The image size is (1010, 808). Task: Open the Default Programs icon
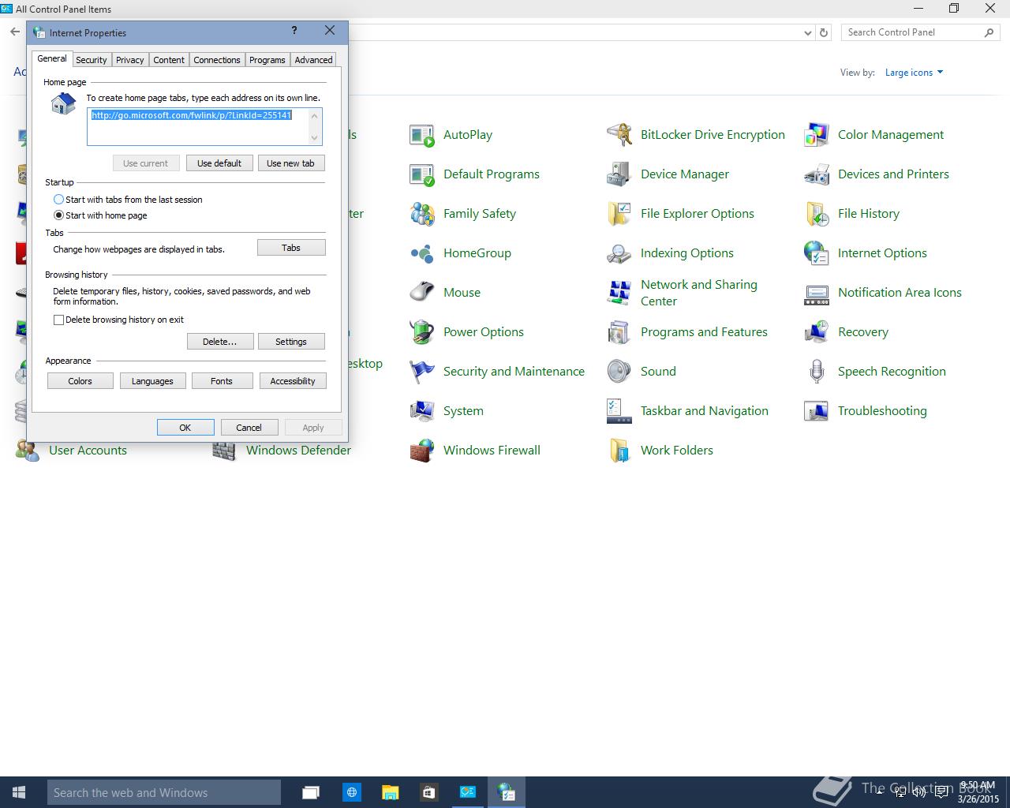point(422,174)
